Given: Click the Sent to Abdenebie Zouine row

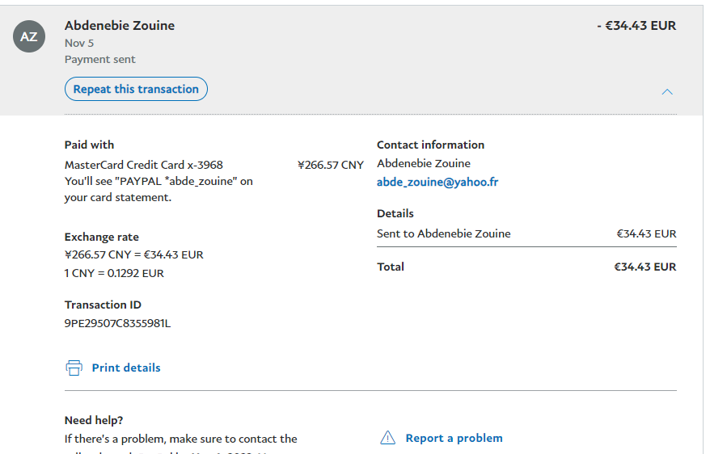Looking at the screenshot, I should pos(444,233).
